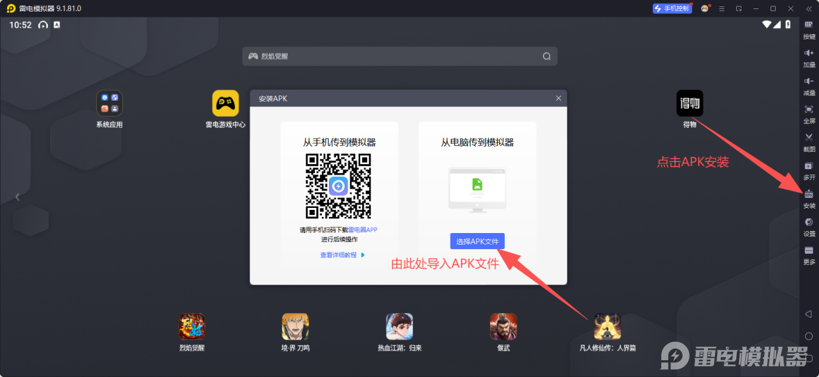
Task: Click the computer file illustration
Action: [x=477, y=190]
